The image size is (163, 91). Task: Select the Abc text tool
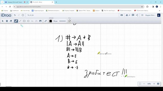32,21
